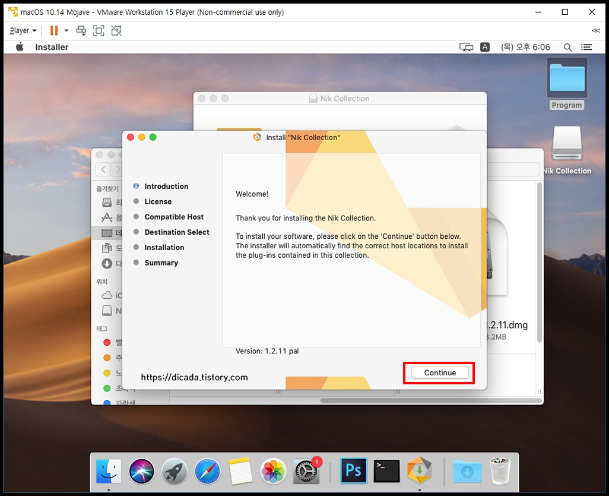Click the Finder vertical scrollbar
Screen dimensions: 609x496
[x=539, y=263]
